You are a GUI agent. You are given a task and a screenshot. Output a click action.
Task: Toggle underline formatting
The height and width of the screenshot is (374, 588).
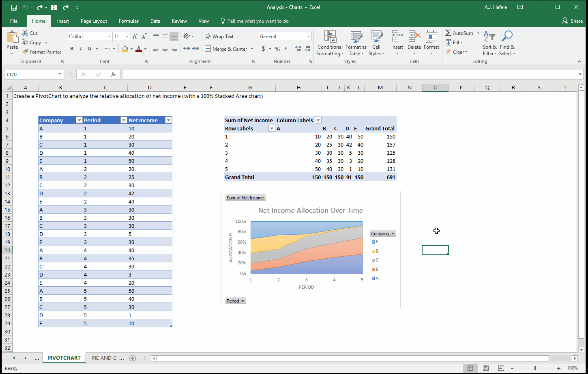[90, 49]
